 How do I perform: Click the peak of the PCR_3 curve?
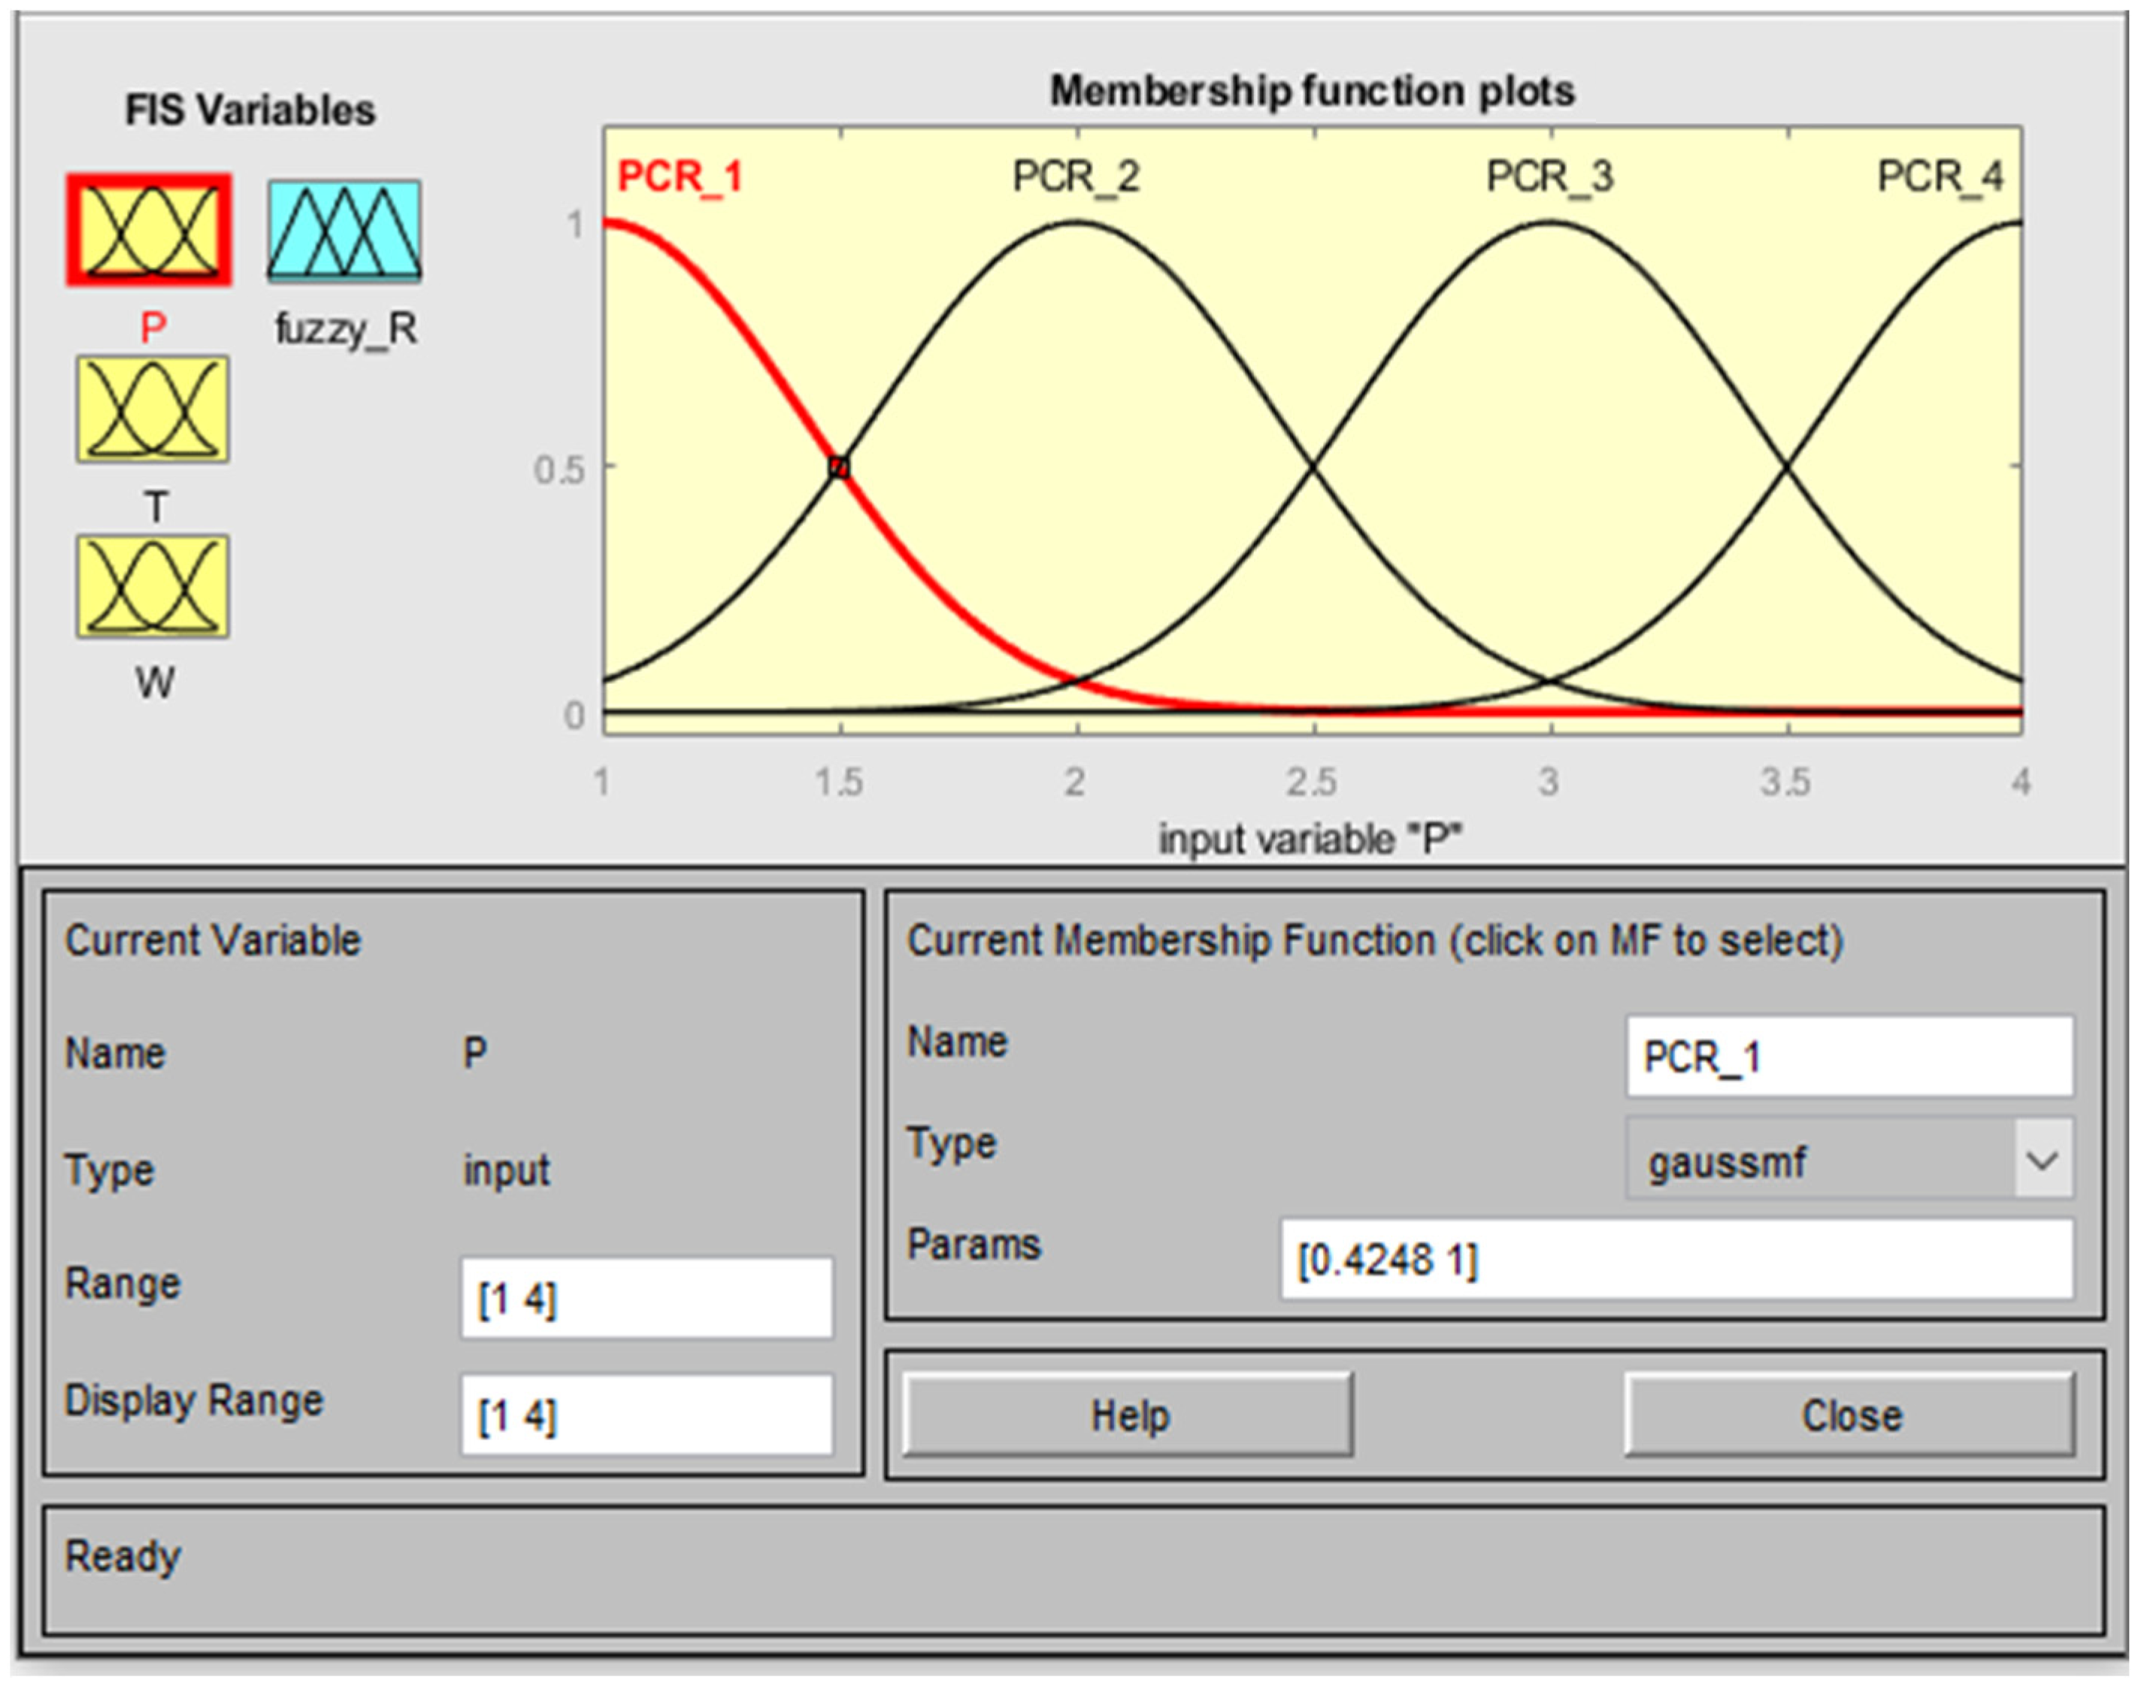(1552, 223)
